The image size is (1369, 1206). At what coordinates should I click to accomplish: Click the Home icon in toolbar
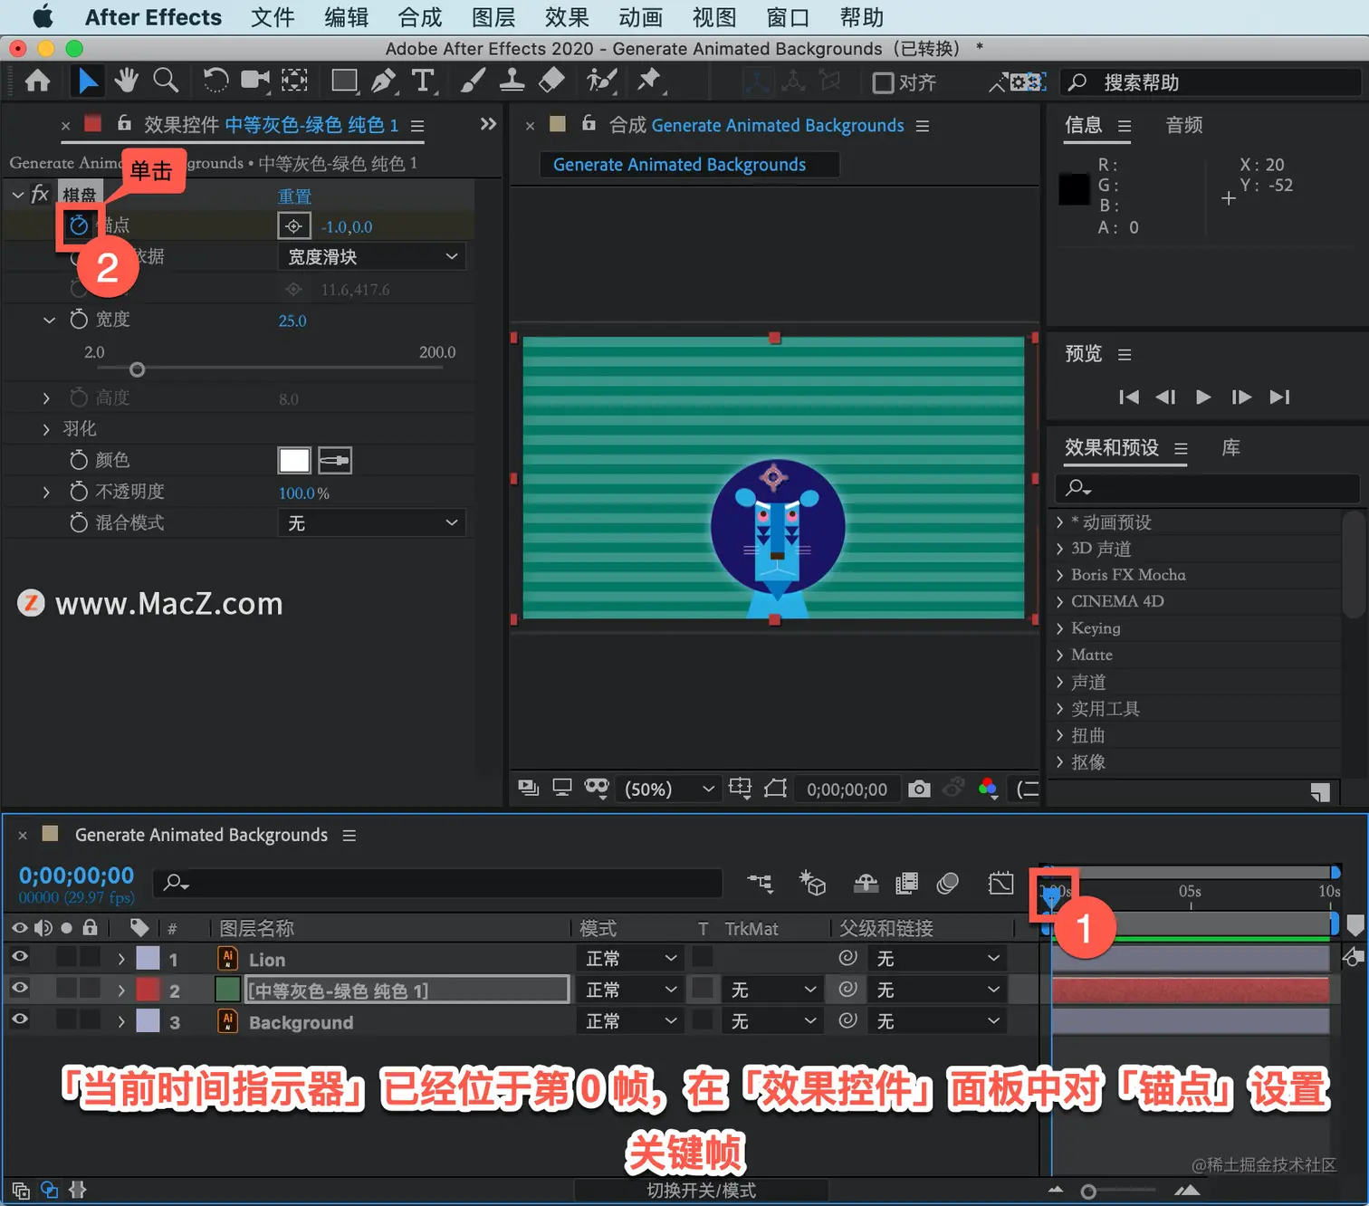(37, 81)
